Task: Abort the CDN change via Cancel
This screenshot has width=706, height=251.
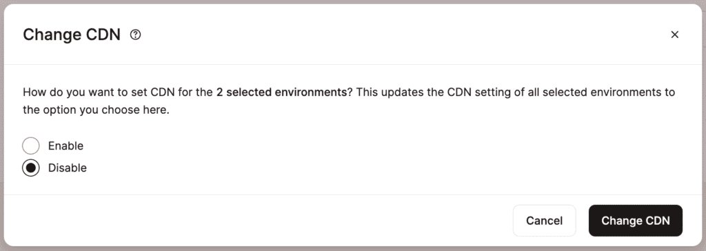Action: 545,221
